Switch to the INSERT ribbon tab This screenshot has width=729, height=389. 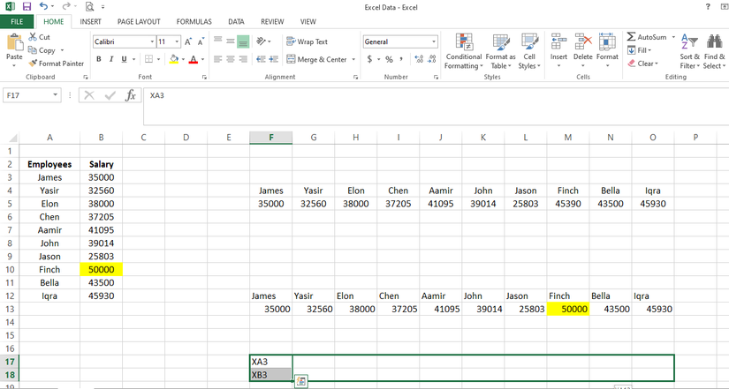point(90,21)
